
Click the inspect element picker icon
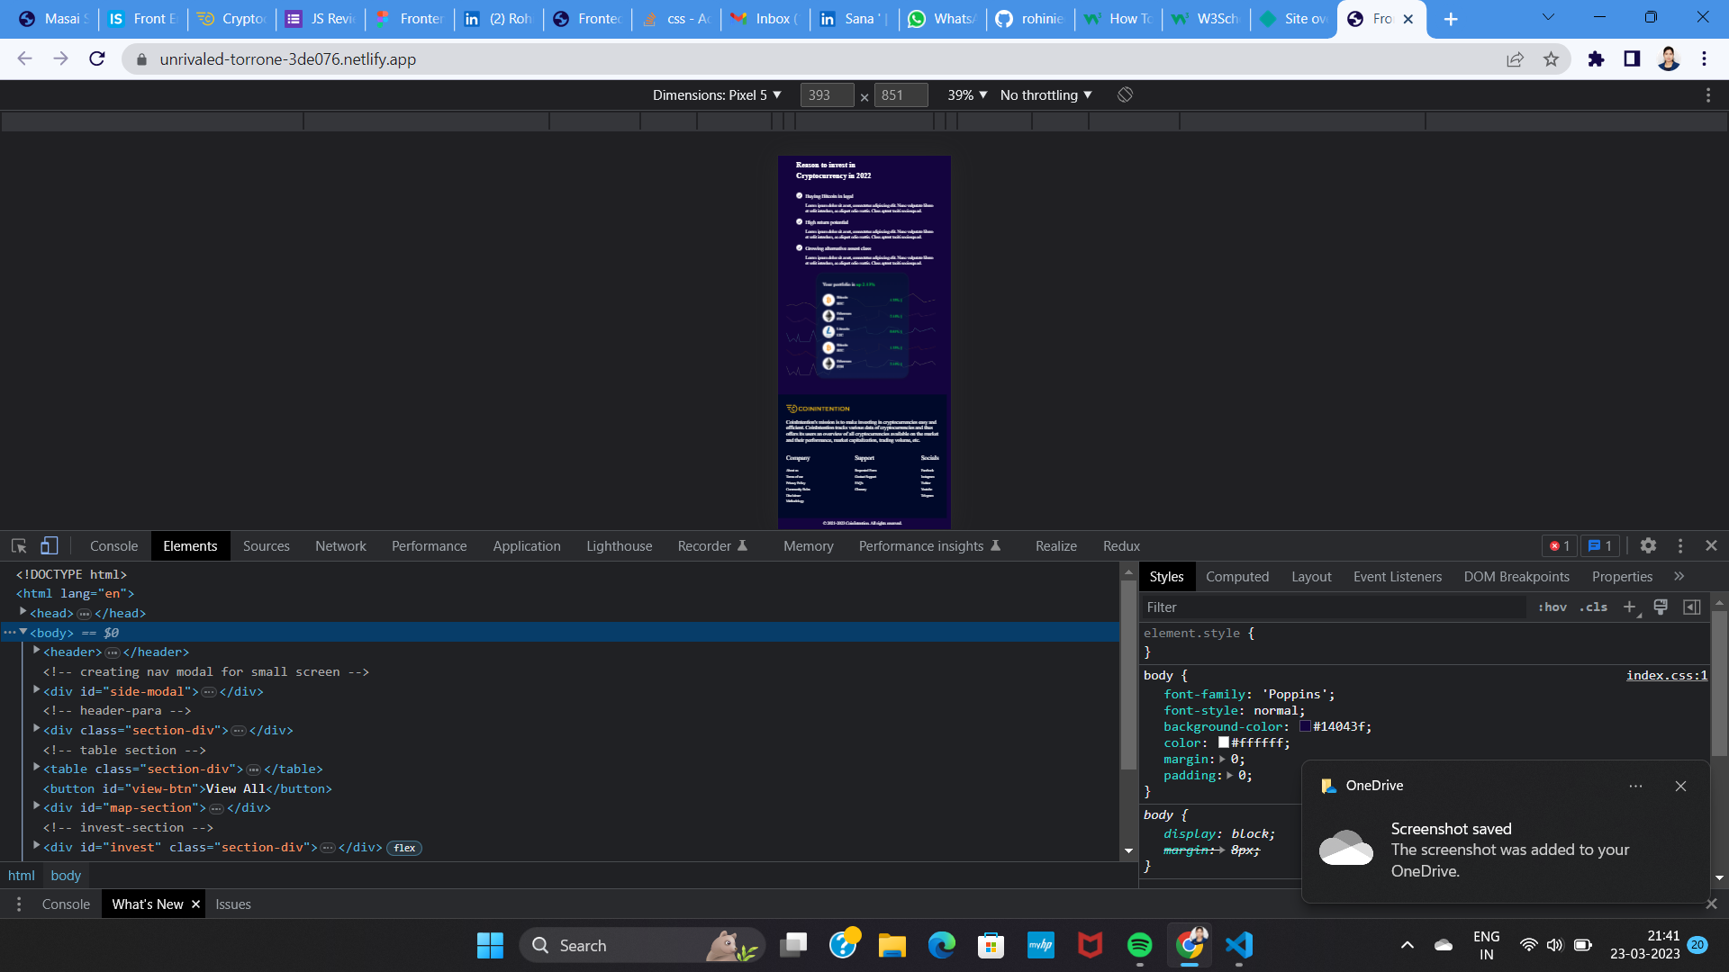(19, 545)
